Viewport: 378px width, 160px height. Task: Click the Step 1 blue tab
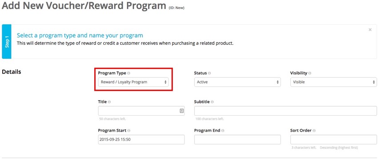7,42
